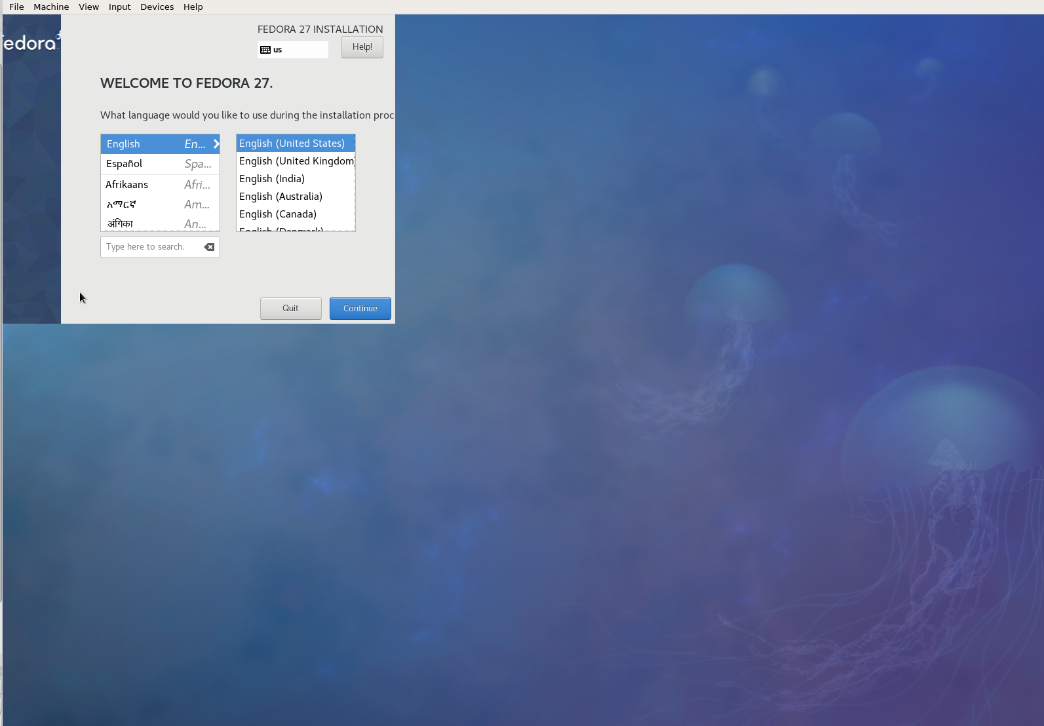
Task: Choose English (United Kingdom) locale
Action: [x=296, y=161]
